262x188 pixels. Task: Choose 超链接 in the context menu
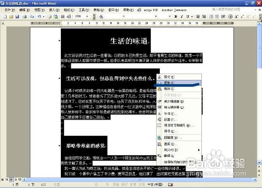(179, 138)
